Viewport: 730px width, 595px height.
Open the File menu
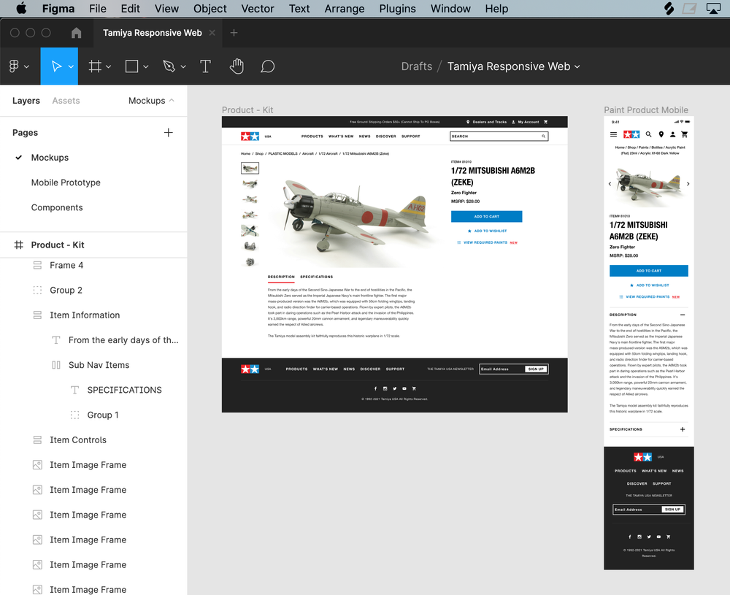click(x=98, y=8)
